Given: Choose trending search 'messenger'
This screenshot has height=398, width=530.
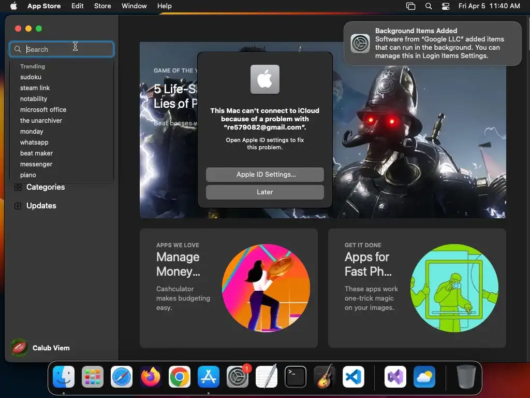Looking at the screenshot, I should tap(36, 164).
